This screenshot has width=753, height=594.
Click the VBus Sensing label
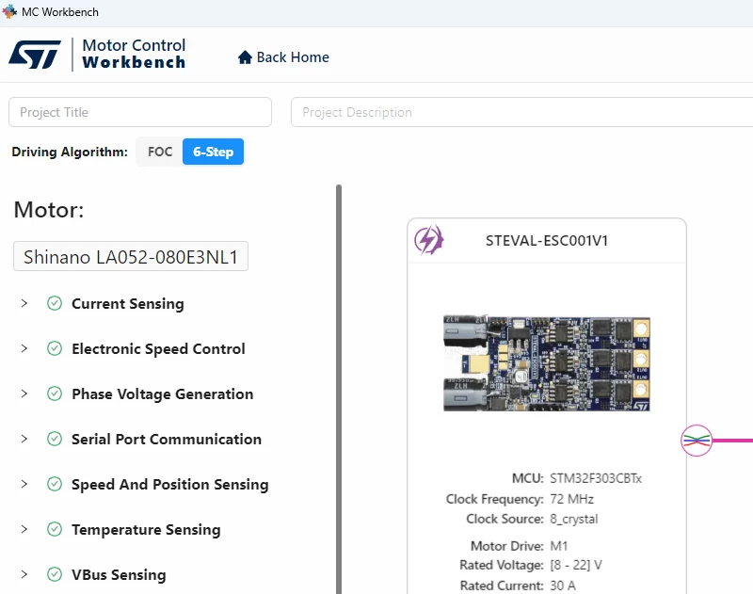[119, 574]
